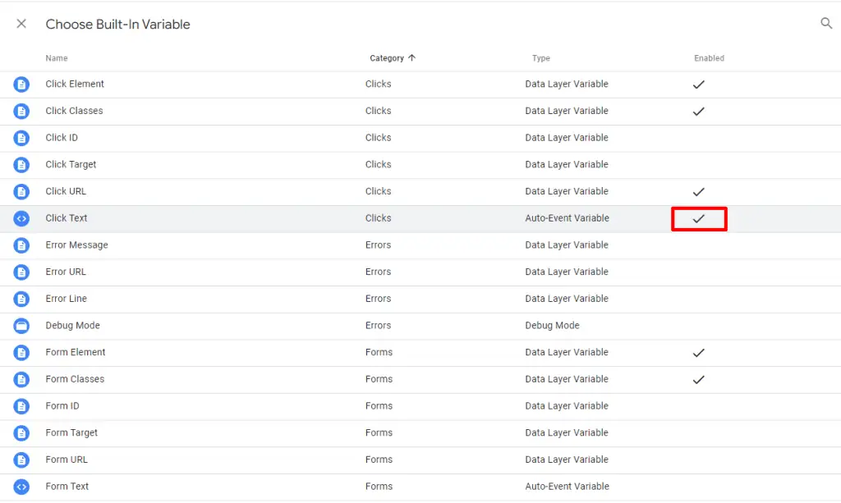Select the Click ID variable name
The height and width of the screenshot is (503, 841).
62,138
